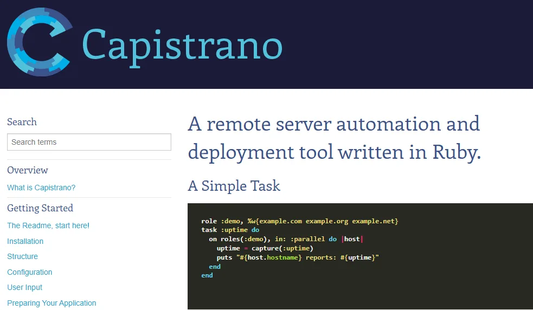Click the A Simple Task heading
Viewport: 533px width, 310px height.
point(234,186)
